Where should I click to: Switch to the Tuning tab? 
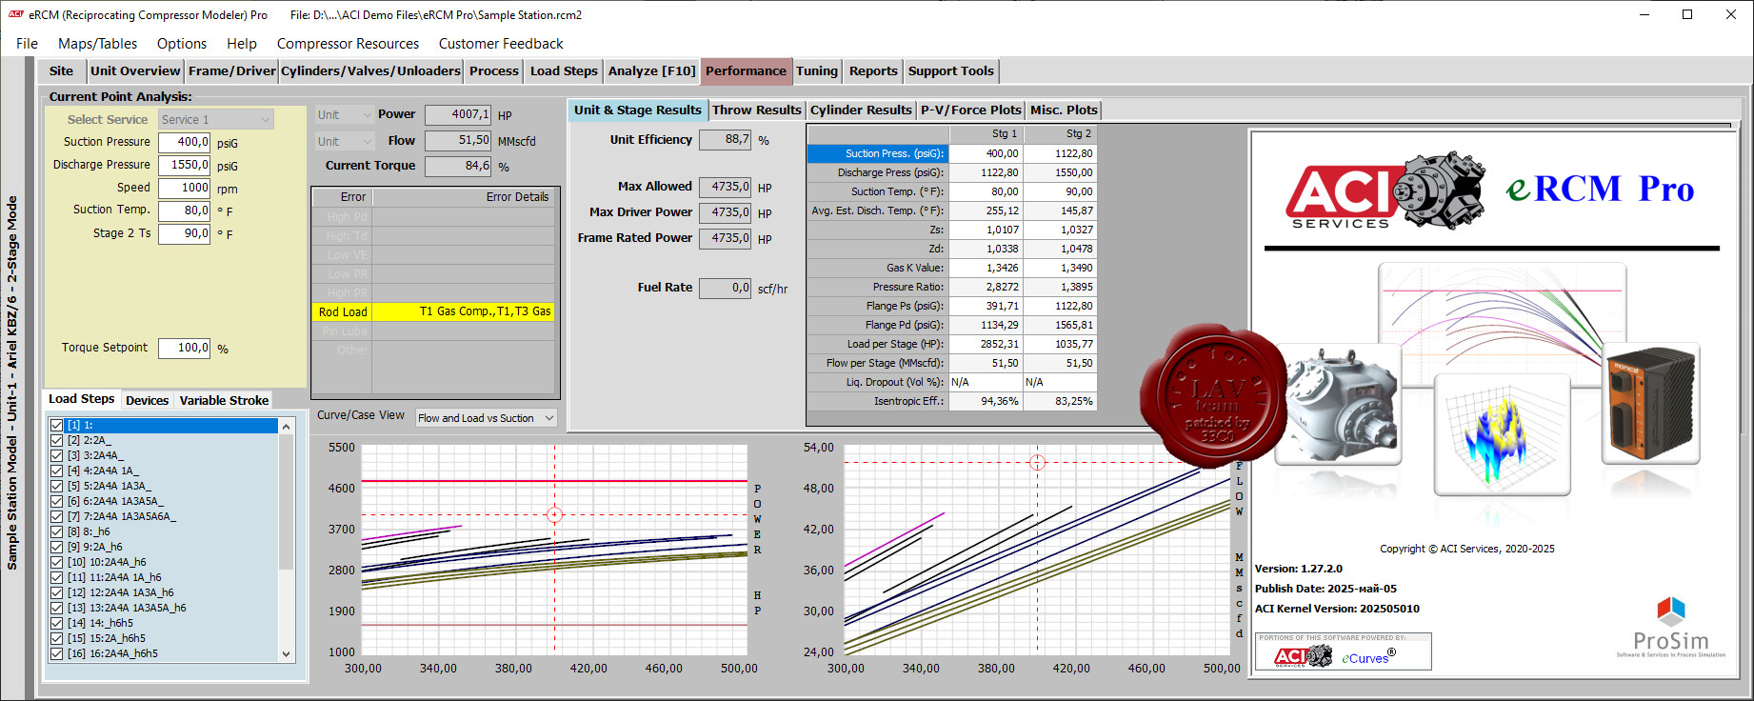coord(817,71)
